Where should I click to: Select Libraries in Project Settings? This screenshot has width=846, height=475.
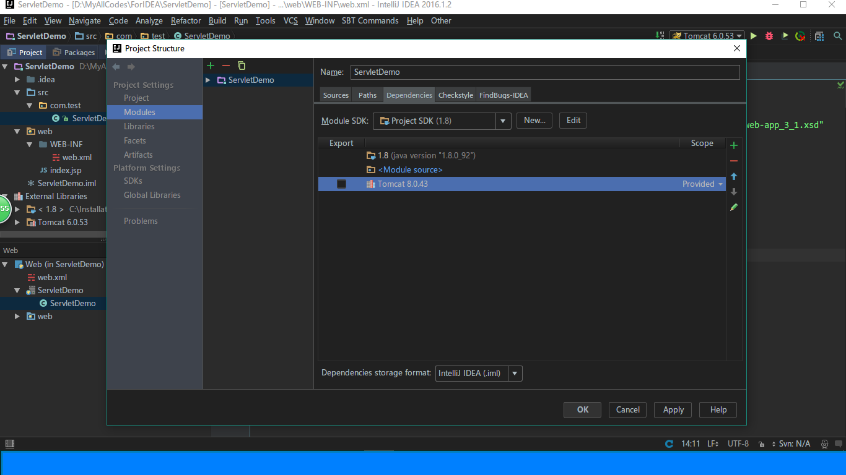tap(139, 126)
